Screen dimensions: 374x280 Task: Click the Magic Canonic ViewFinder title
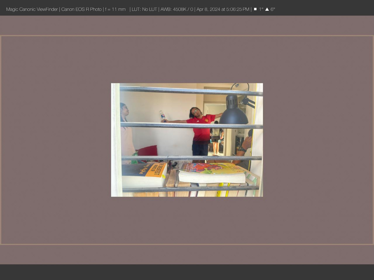tap(32, 9)
